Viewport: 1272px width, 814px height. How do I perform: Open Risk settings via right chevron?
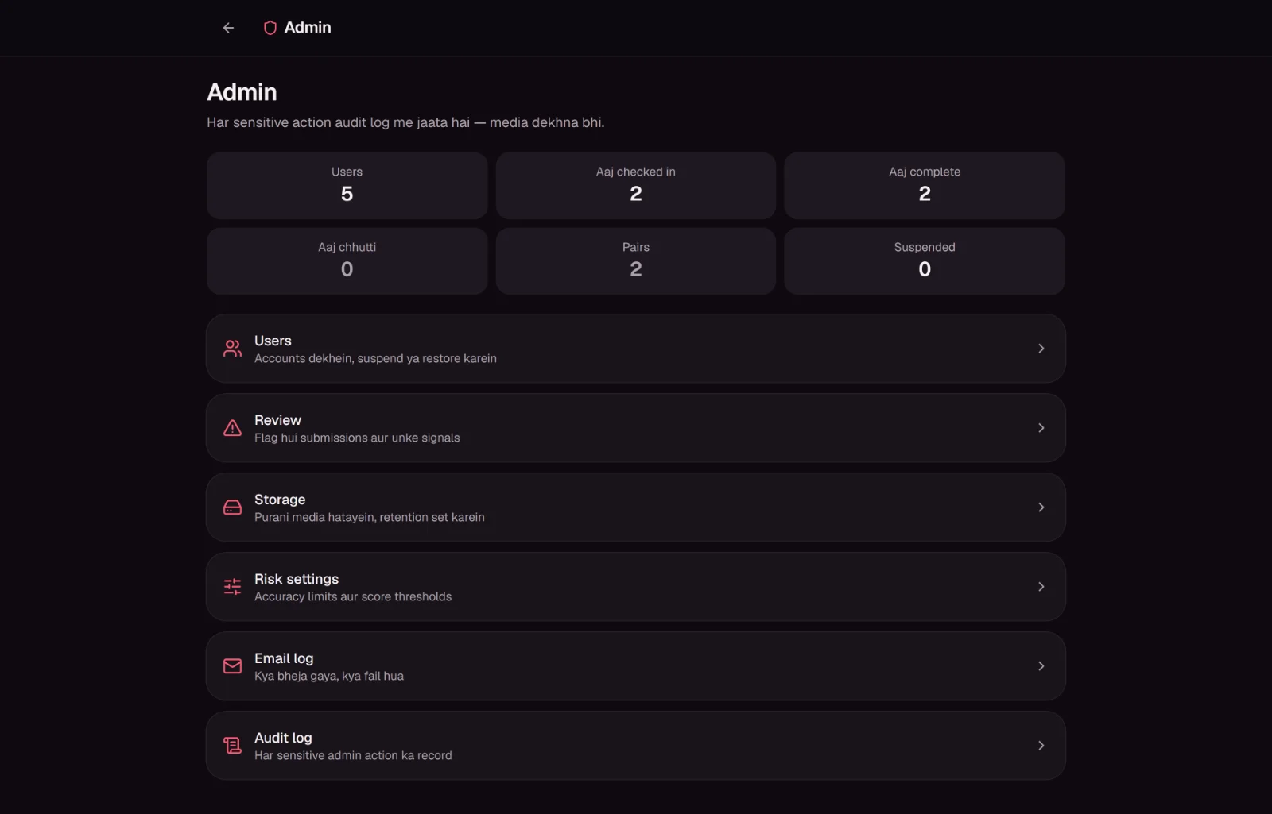point(1041,587)
